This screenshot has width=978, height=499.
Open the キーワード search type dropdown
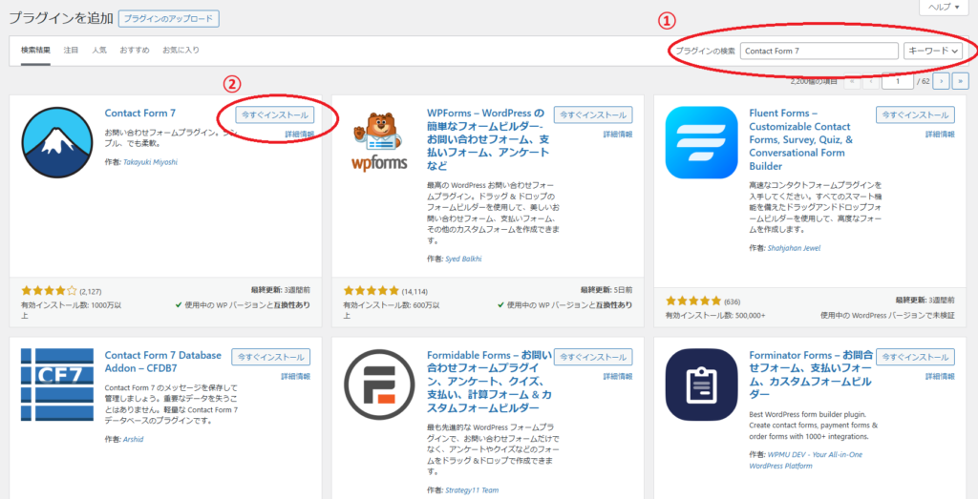coord(933,52)
